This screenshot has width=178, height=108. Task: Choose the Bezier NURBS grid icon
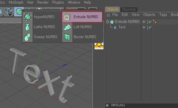tap(67, 37)
